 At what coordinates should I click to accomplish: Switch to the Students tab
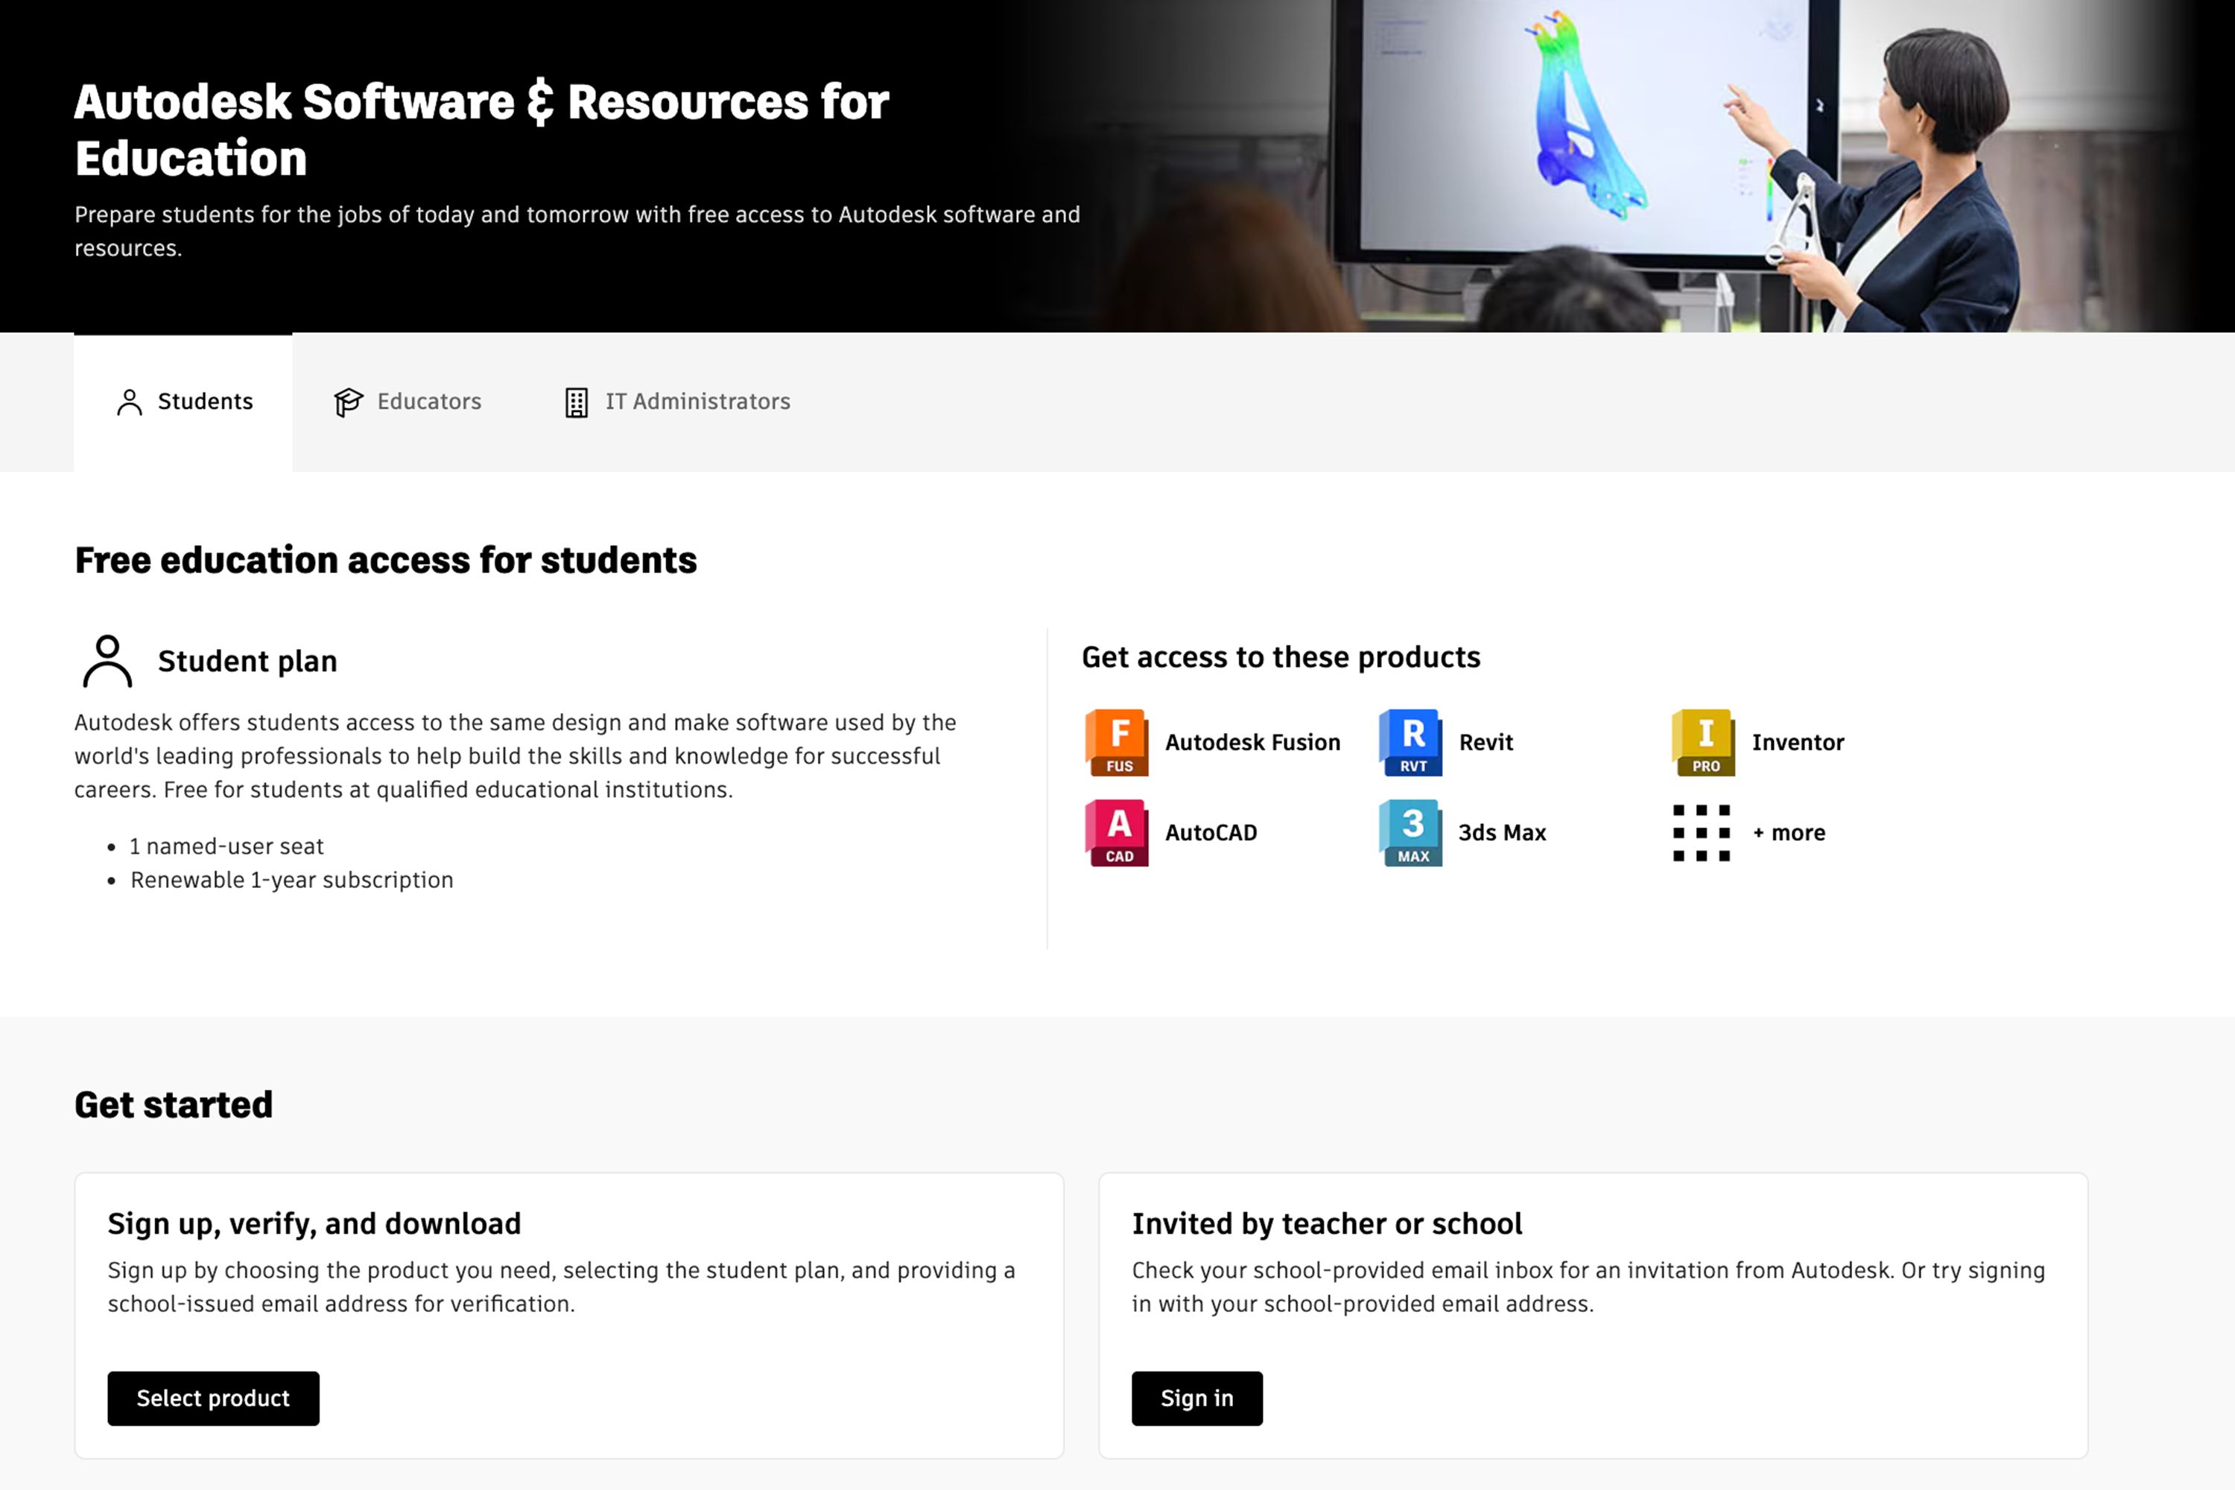[183, 402]
